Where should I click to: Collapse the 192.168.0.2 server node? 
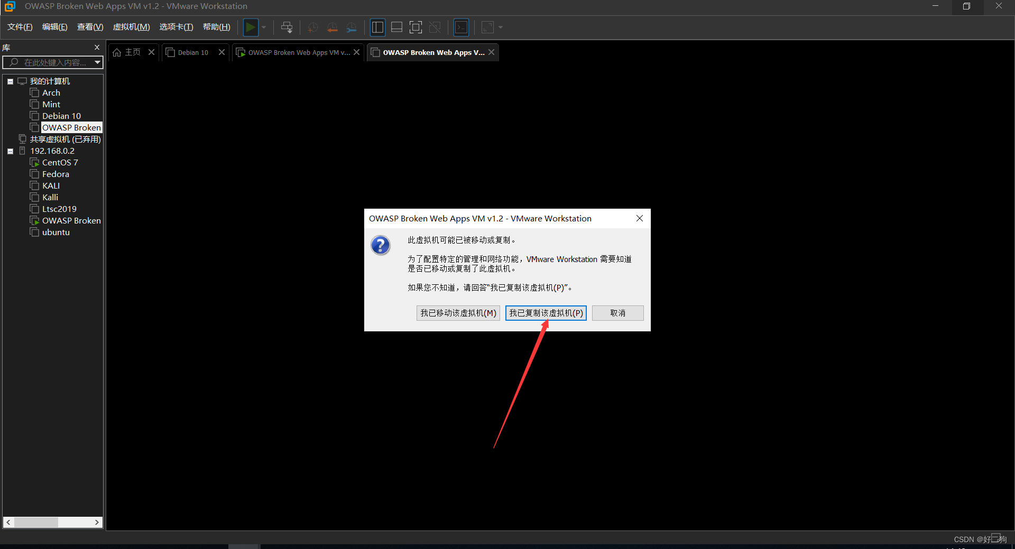pos(10,151)
